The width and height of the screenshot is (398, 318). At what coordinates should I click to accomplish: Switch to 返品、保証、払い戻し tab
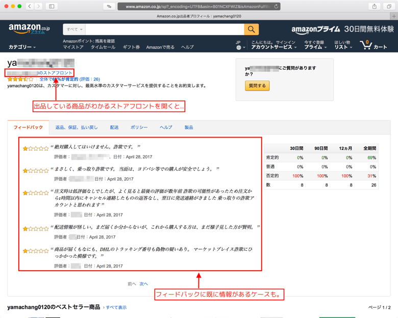77,127
